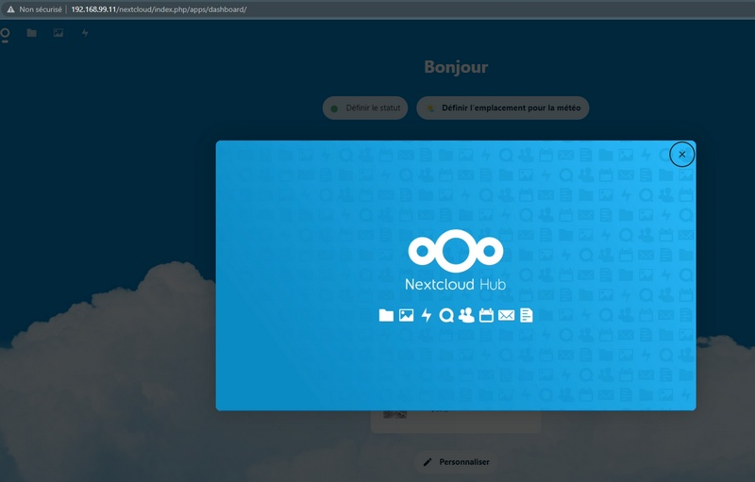Close the Nextcloud Hub welcome dialog
The image size is (755, 482).
click(x=681, y=154)
